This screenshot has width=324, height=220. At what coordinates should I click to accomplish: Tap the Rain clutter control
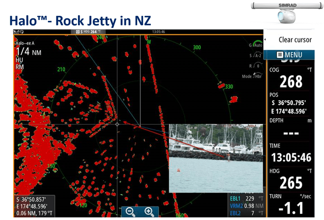coord(256,65)
